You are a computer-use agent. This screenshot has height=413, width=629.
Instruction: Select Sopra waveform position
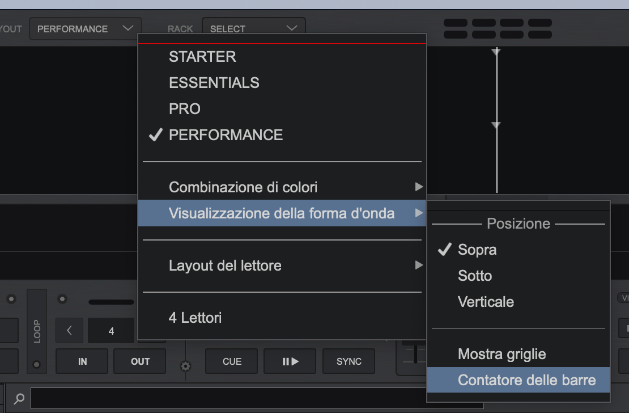[x=477, y=250]
